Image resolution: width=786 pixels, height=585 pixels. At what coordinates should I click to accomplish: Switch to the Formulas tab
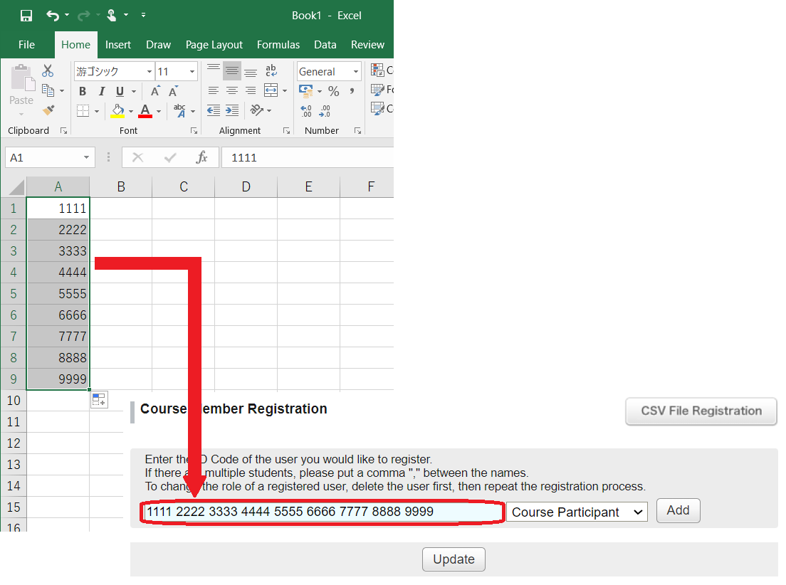pos(278,45)
